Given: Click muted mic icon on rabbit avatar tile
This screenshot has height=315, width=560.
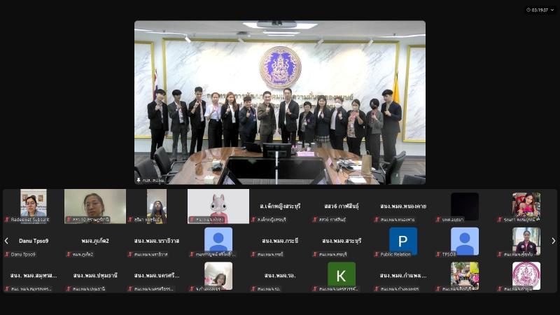Looking at the screenshot, I should coord(192,220).
